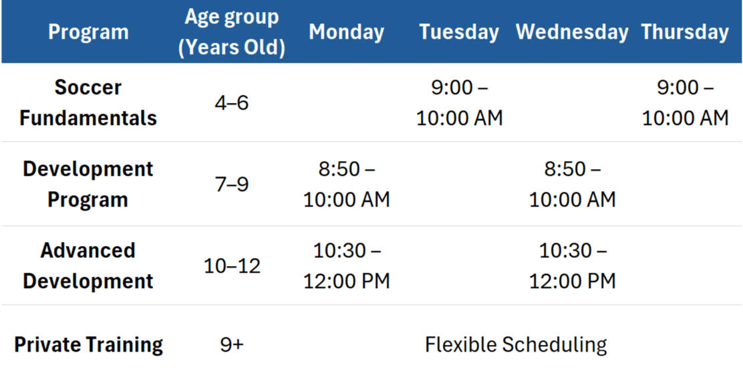
Task: Click Thursday 9:00 – 10:00 AM time slot
Action: [685, 102]
